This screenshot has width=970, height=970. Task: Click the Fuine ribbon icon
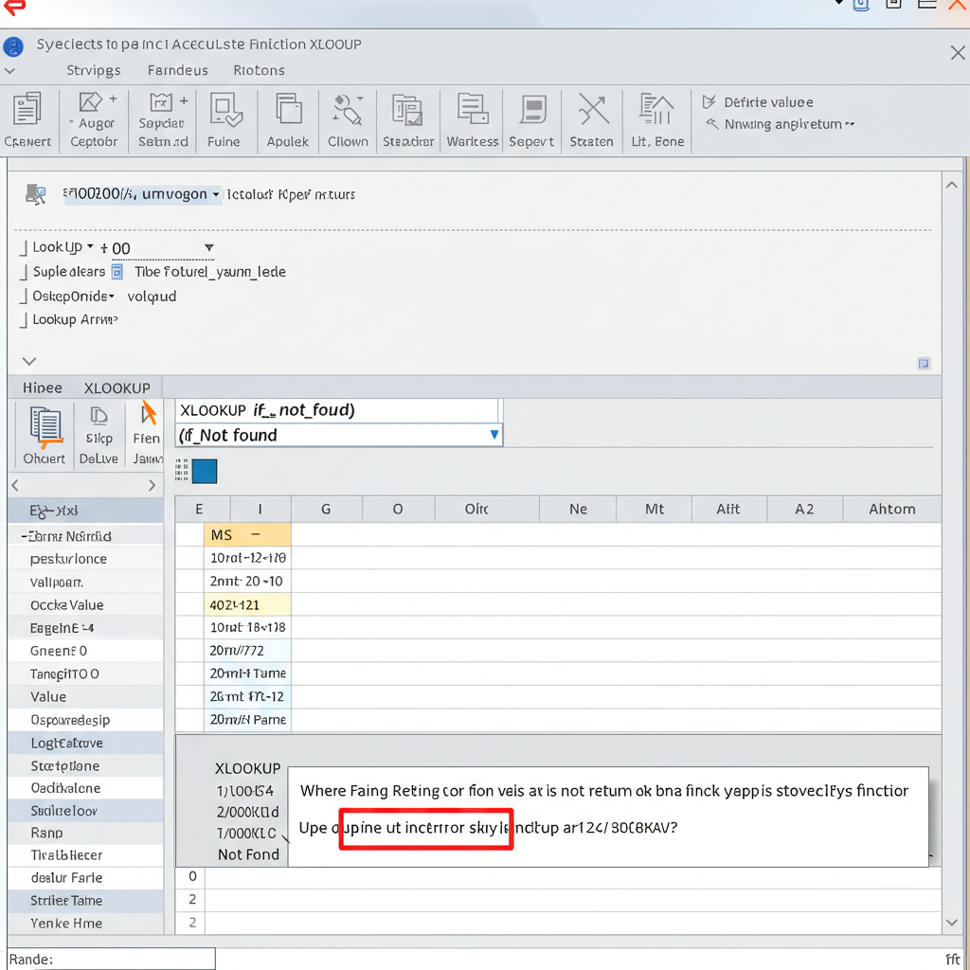tap(225, 110)
